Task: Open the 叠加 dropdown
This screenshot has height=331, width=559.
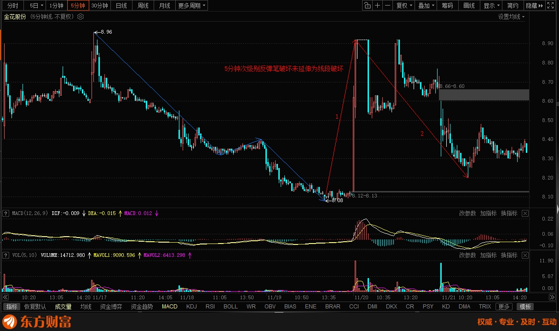Action: pyautogui.click(x=426, y=6)
